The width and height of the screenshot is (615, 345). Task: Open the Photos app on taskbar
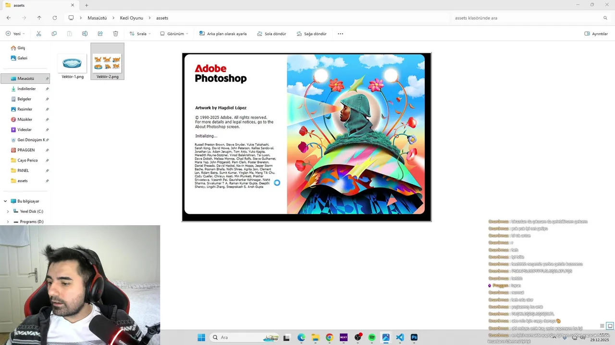386,337
